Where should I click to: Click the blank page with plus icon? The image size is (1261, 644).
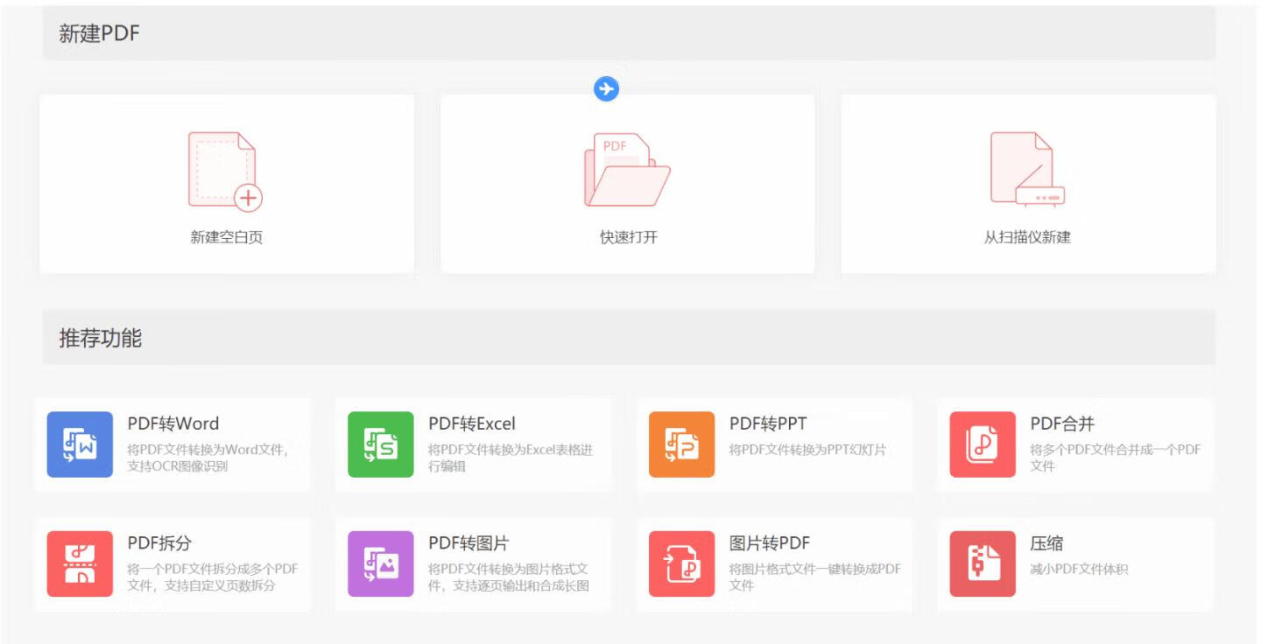[x=225, y=171]
